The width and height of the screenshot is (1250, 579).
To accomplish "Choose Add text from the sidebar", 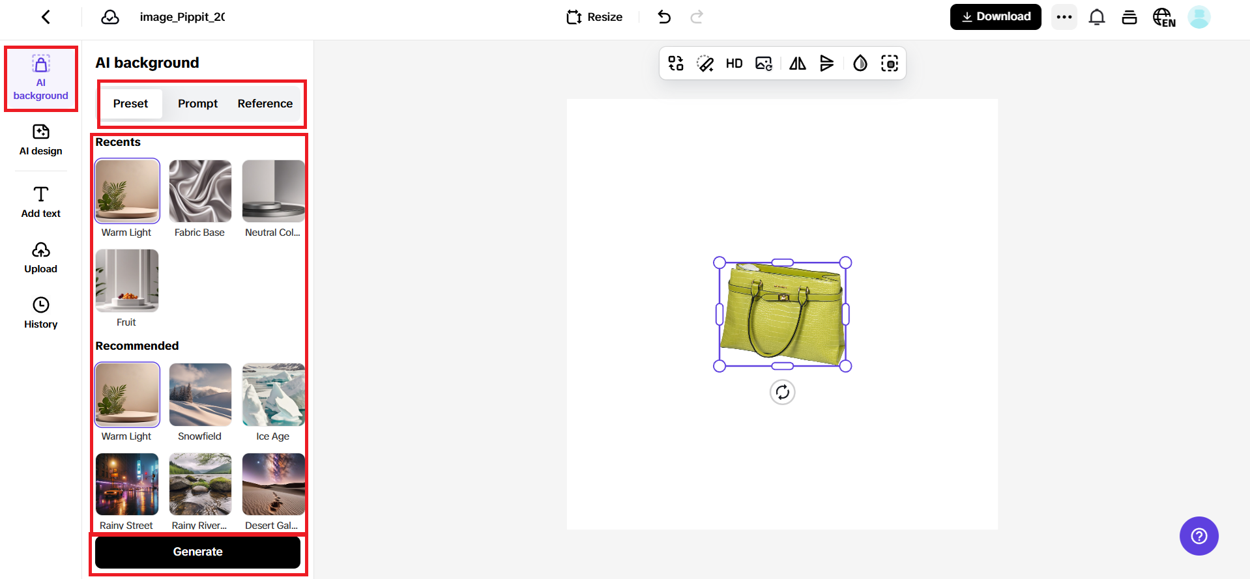I will coord(41,203).
